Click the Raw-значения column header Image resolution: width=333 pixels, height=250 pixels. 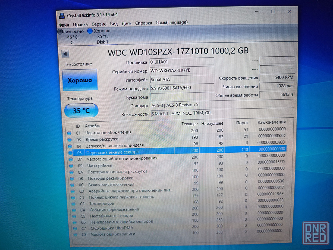(272, 122)
